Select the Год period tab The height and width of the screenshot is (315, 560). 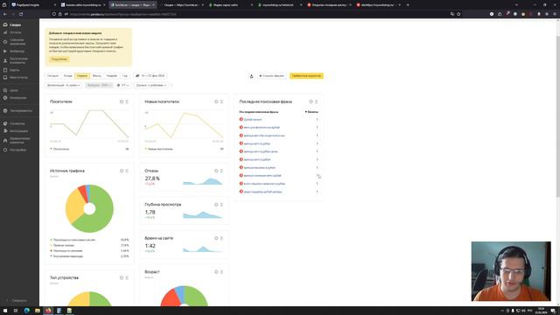point(124,76)
